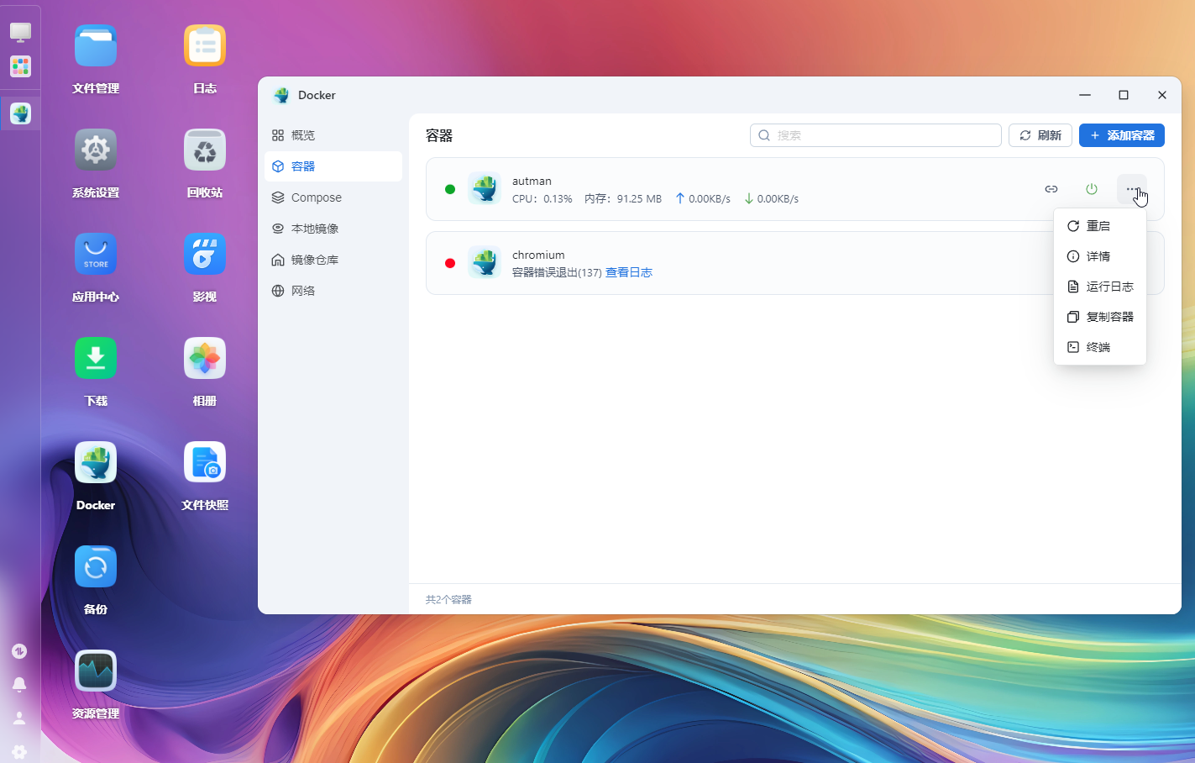Toggle power button for autman container
Screen dimensions: 1195x763
[x=1091, y=189]
